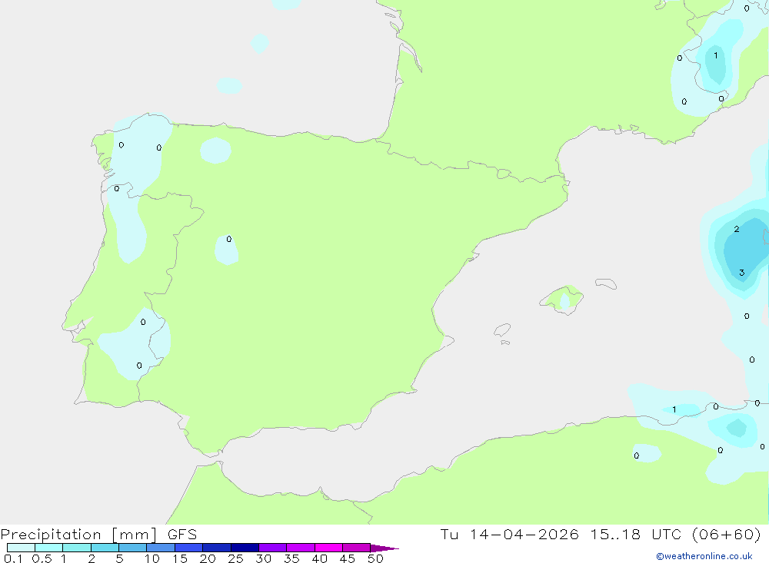The height and width of the screenshot is (563, 769).
Task: Pick the 10–15 mm legend color swatch
Action: [x=161, y=548]
